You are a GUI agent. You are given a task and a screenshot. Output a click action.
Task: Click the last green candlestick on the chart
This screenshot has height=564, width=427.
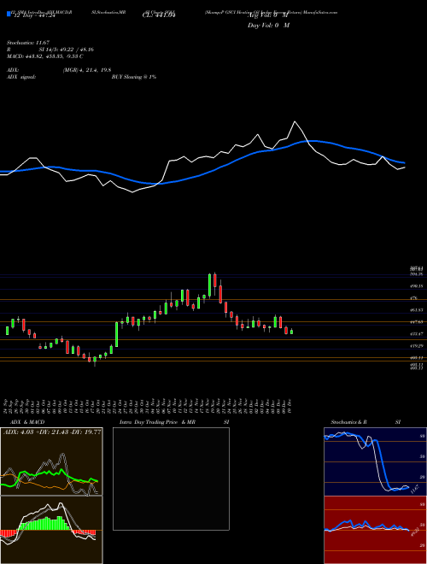click(x=291, y=332)
